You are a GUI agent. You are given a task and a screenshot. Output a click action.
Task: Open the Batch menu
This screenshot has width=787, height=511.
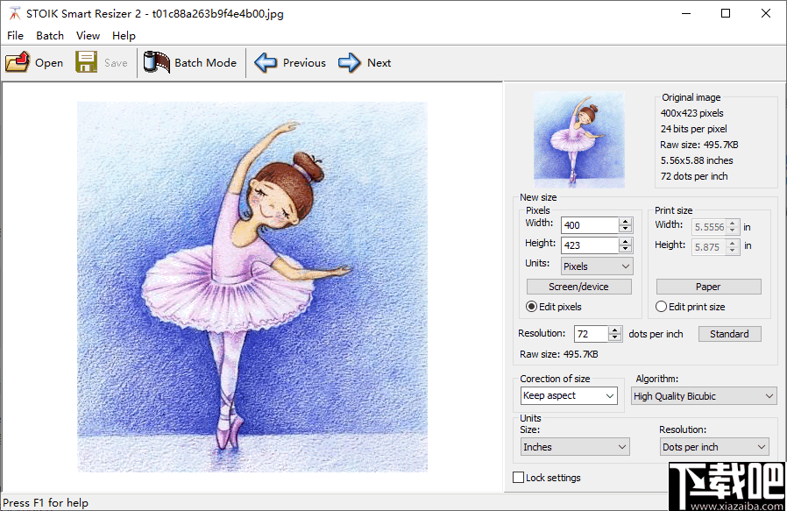point(50,35)
